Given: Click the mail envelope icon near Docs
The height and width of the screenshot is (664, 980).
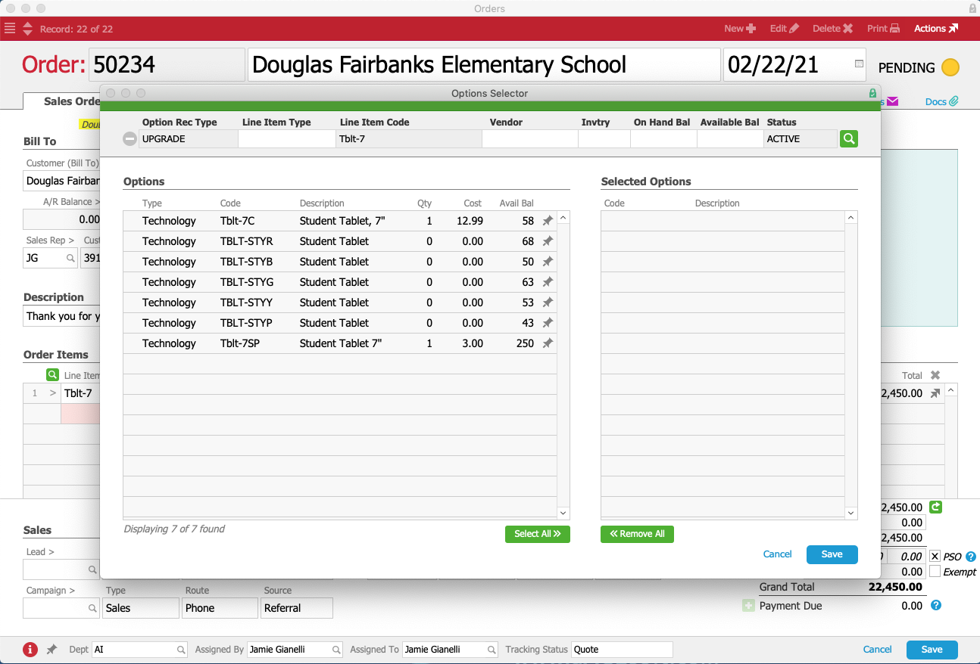Looking at the screenshot, I should [892, 101].
